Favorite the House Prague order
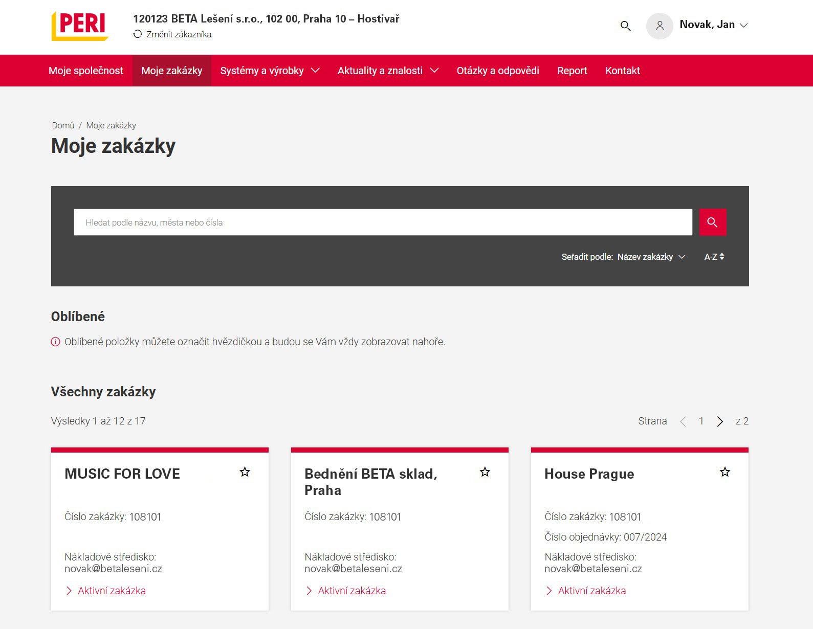 click(724, 472)
